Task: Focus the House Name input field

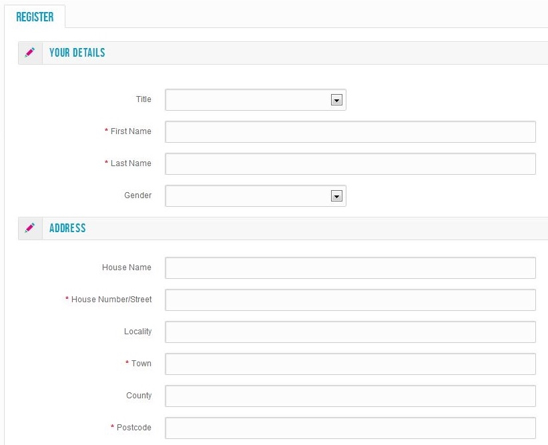Action: (x=350, y=268)
